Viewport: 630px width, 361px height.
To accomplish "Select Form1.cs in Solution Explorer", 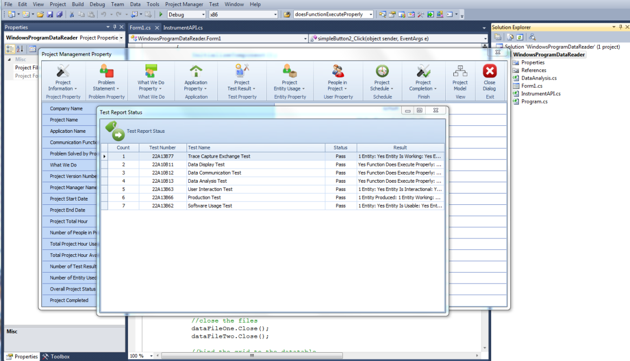I will point(531,86).
